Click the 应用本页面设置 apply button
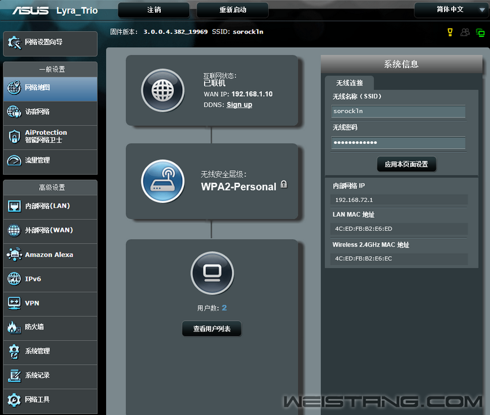490x415 pixels. click(x=406, y=164)
